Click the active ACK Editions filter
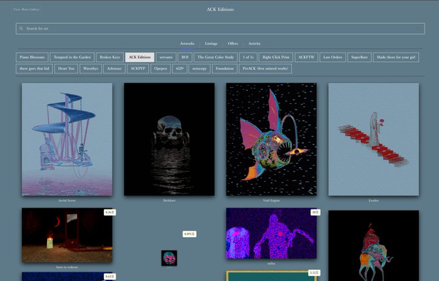This screenshot has height=281, width=439. tap(139, 57)
